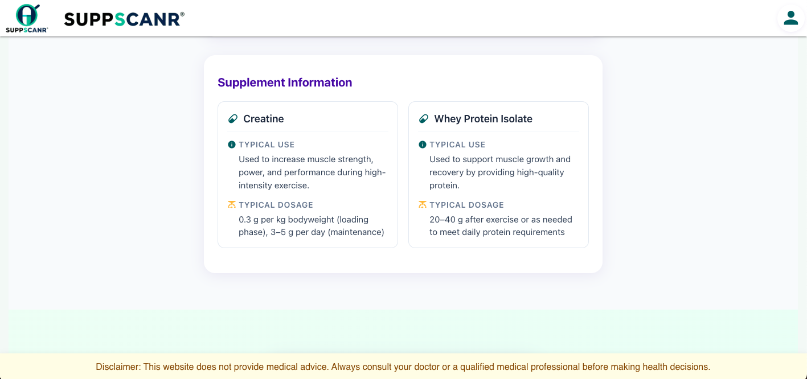The image size is (807, 379).
Task: Click the Whey Protein typical use description
Action: (500, 172)
